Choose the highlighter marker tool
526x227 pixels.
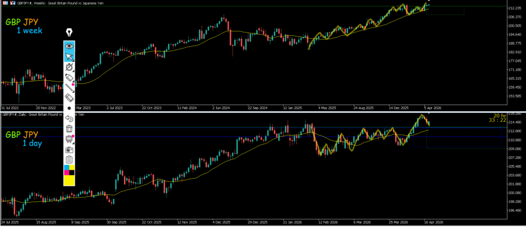click(69, 77)
